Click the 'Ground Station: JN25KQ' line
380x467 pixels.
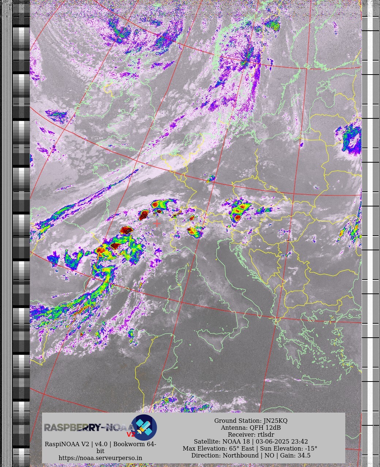251,421
